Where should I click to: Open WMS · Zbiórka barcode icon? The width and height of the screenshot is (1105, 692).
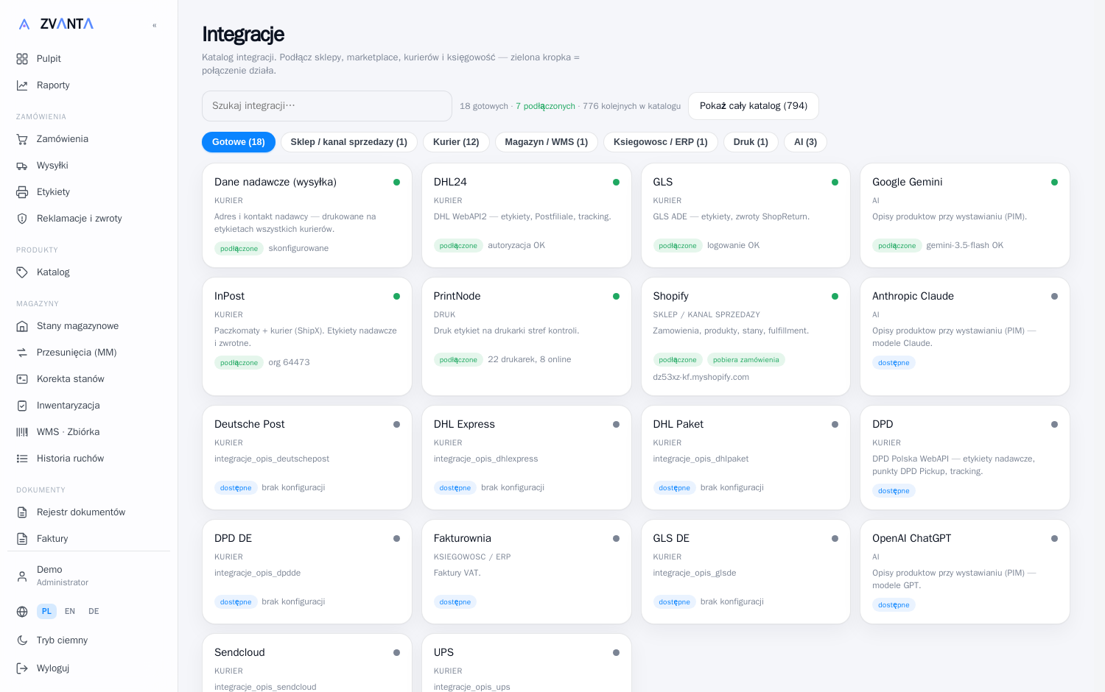click(22, 432)
